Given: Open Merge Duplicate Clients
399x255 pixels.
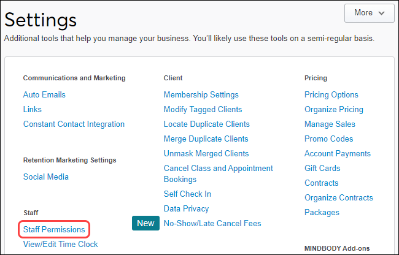Looking at the screenshot, I should [x=206, y=139].
